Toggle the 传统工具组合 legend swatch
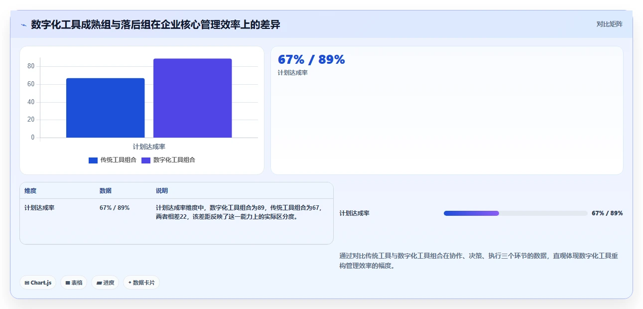 93,160
